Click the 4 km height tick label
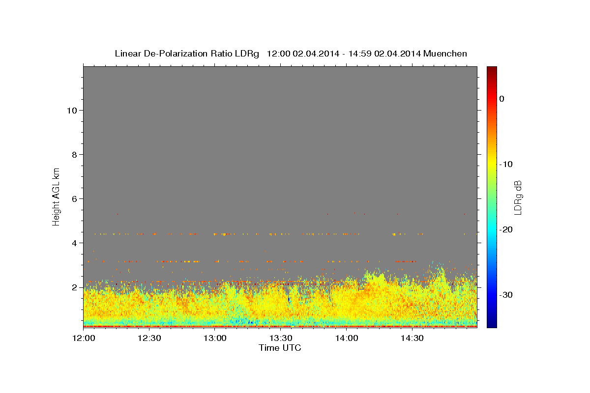Screen dimensions: 590x393 74,243
